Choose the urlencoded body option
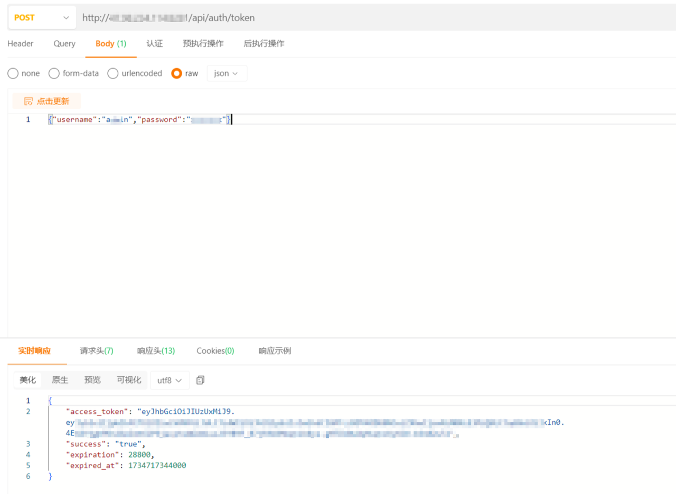This screenshot has height=494, width=676. (113, 73)
